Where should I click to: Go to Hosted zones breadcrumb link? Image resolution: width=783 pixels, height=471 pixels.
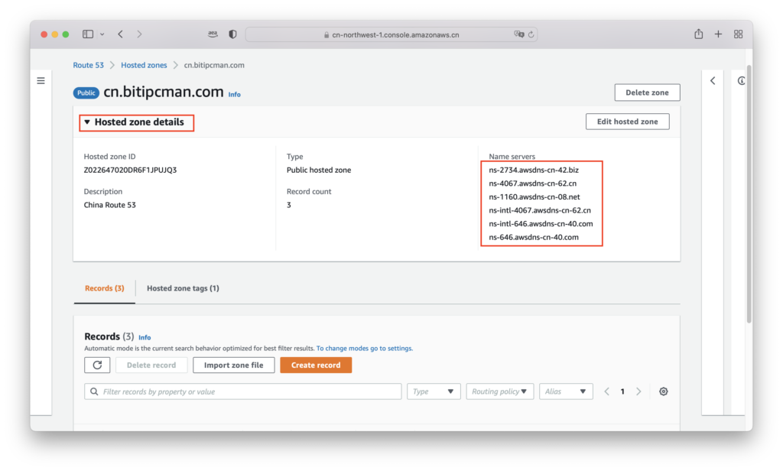[144, 66]
